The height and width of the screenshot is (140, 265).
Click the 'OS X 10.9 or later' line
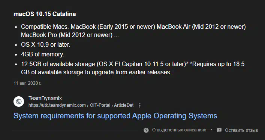tap(45, 44)
